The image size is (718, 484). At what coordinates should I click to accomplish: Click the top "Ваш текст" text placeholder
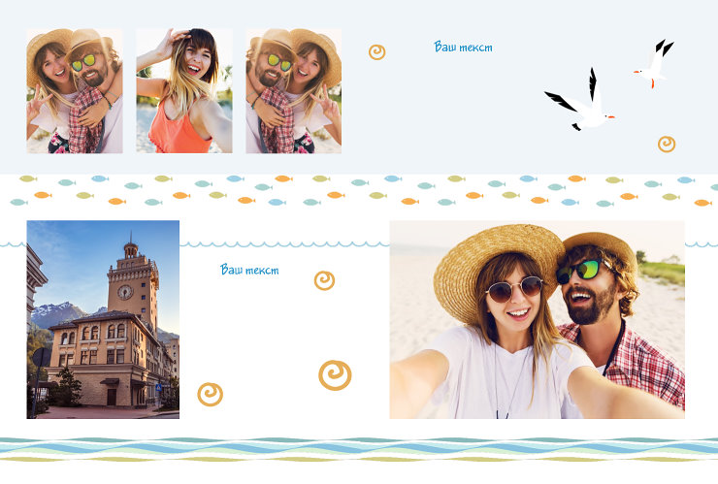(463, 47)
